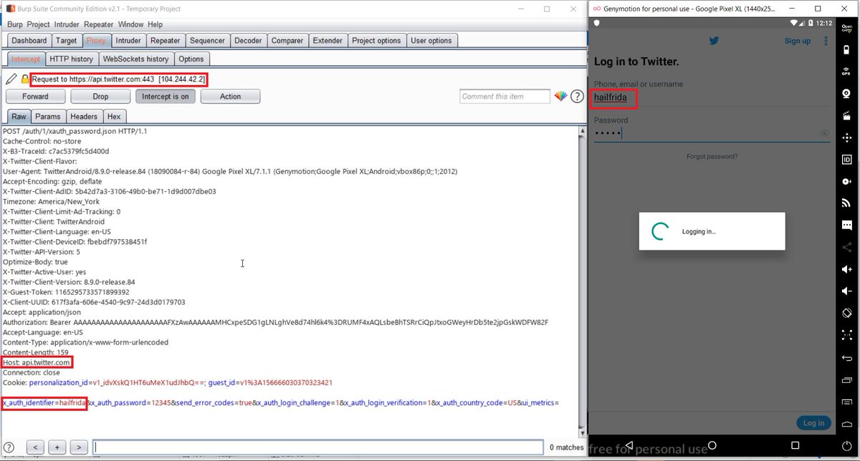Screen dimensions: 860x461
Task: Open the Project menu
Action: coord(39,24)
